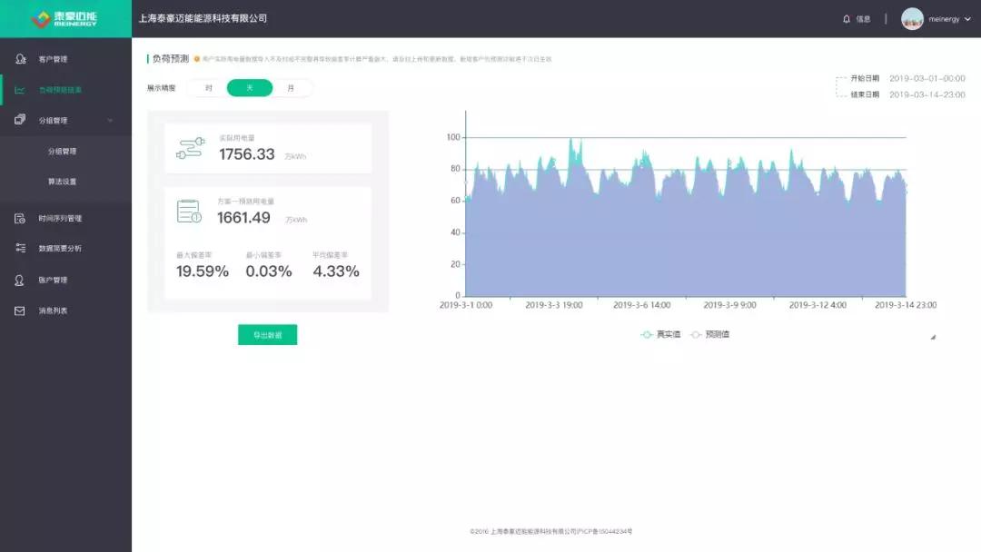The width and height of the screenshot is (981, 552).
Task: Select 天 (day) display precision
Action: coord(250,88)
